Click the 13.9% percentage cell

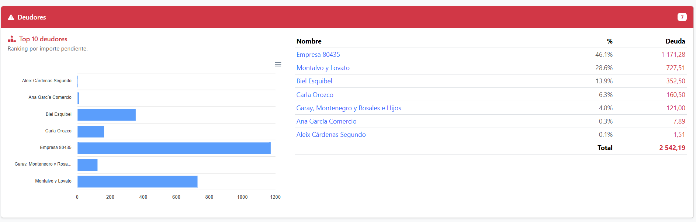pyautogui.click(x=604, y=81)
